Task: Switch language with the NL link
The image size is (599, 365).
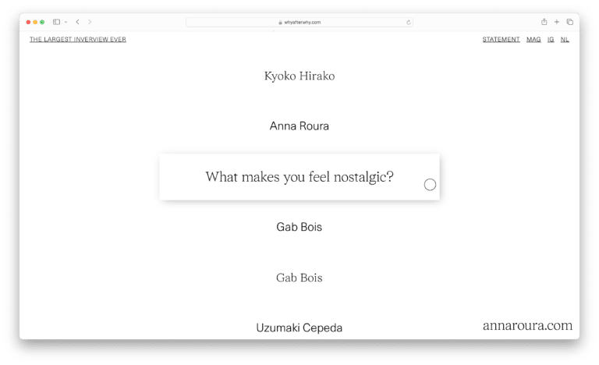Action: (x=565, y=39)
